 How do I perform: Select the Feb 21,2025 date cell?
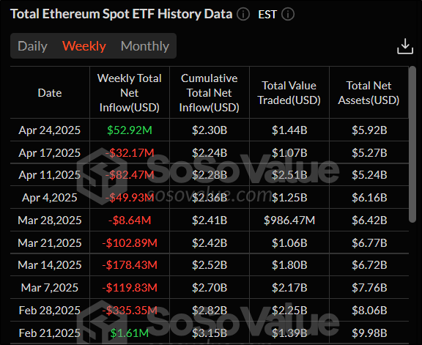(x=50, y=333)
